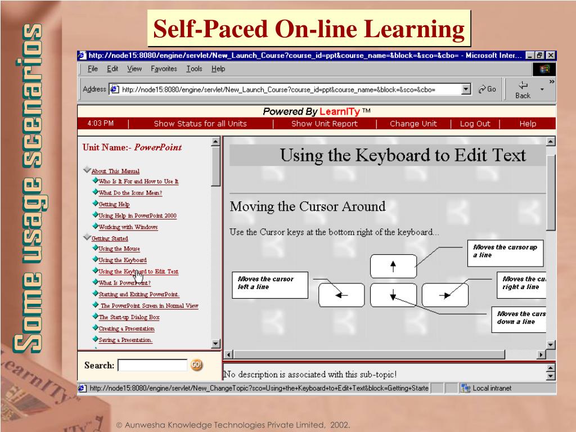
Task: Open Saving a Presentation topic
Action: point(125,340)
